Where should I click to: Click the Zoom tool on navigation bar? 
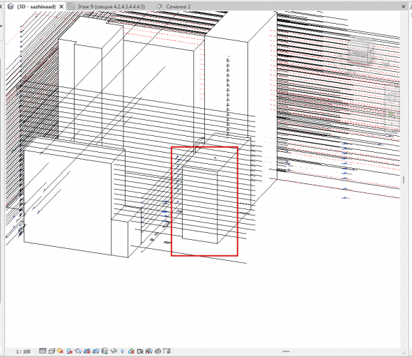point(392,115)
